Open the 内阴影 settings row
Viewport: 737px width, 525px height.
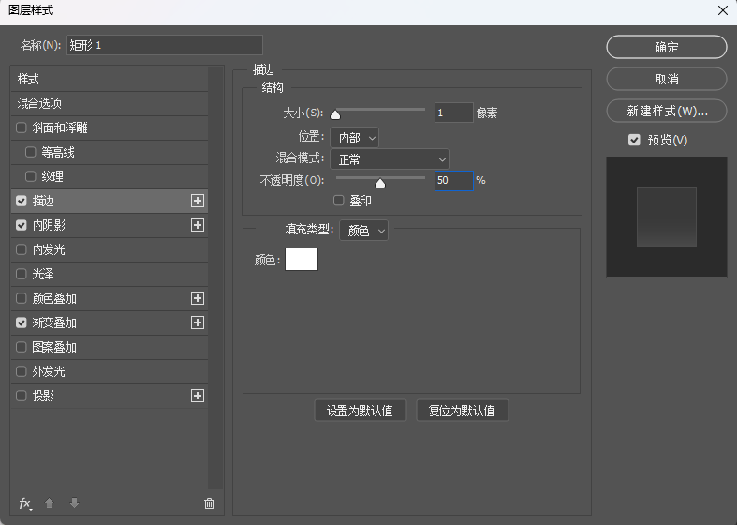110,225
